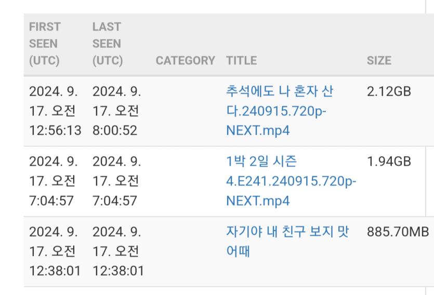Sort by the FIRST SEEN (UTC) column header
Screen dimensions: 434x295
(x=45, y=44)
